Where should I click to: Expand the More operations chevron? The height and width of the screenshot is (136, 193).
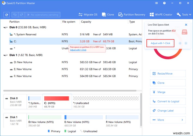[x=182, y=120]
